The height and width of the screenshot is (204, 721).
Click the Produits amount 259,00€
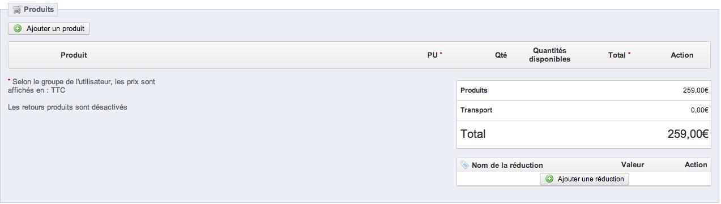[696, 90]
